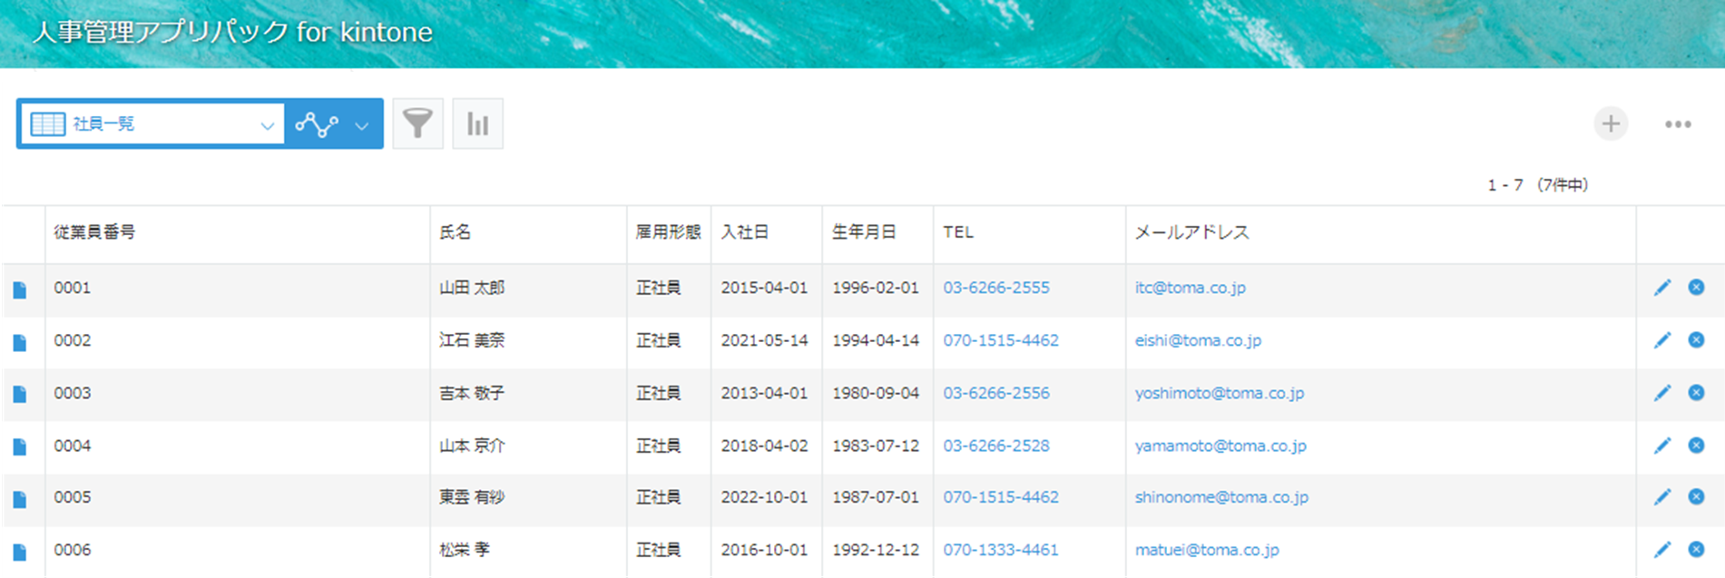Add a new record with plus button
Viewport: 1725px width, 578px height.
click(1611, 123)
